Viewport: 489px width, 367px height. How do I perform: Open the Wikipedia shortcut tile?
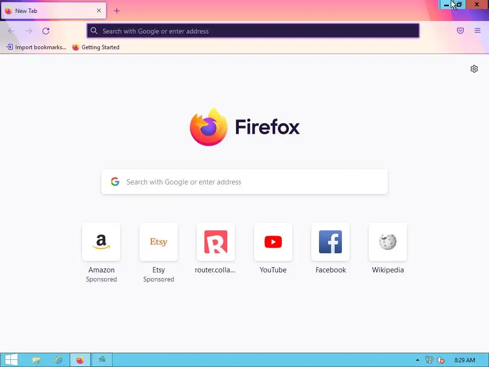click(x=388, y=242)
